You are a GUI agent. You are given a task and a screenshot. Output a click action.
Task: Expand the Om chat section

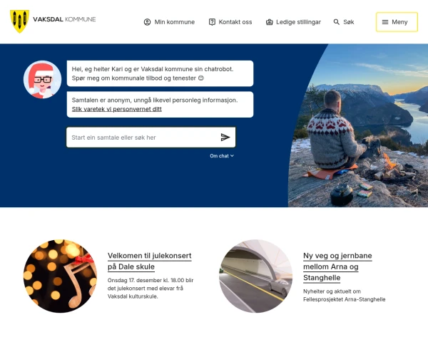222,156
